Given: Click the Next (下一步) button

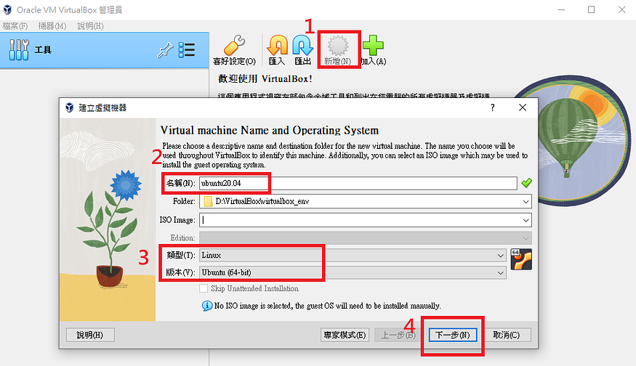Looking at the screenshot, I should [x=453, y=335].
